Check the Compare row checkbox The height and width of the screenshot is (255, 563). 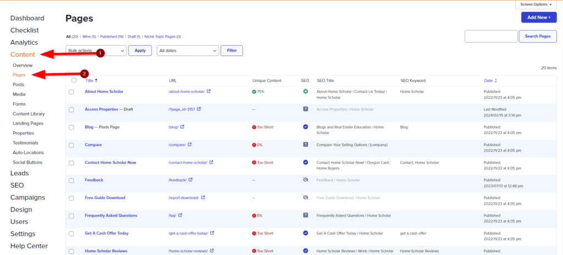pos(71,145)
